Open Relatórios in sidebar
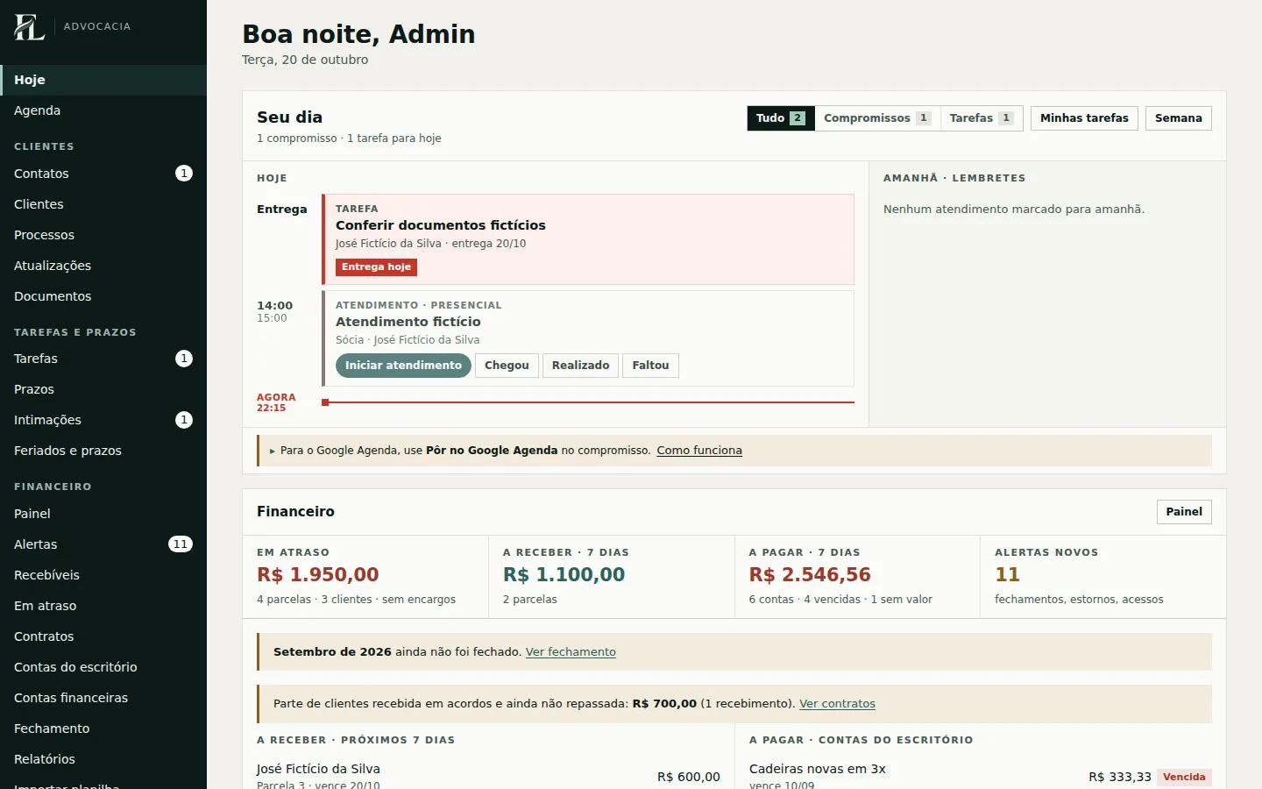The height and width of the screenshot is (789, 1262). coord(103,759)
